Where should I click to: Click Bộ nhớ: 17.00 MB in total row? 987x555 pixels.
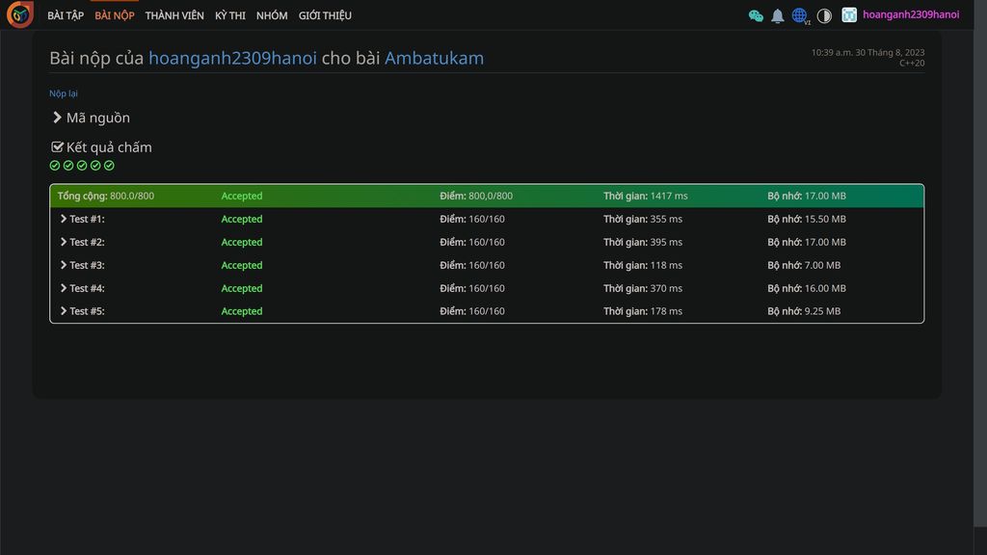(807, 196)
